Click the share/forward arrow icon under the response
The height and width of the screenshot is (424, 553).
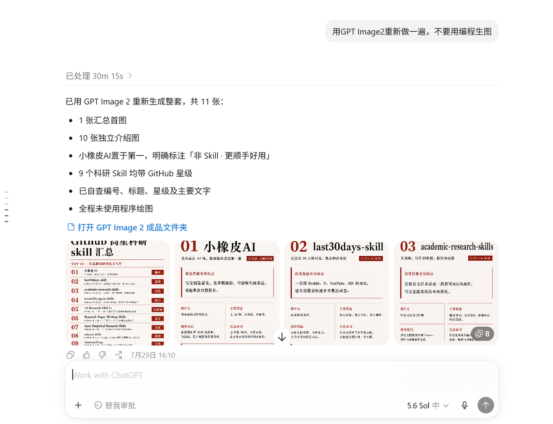(118, 355)
